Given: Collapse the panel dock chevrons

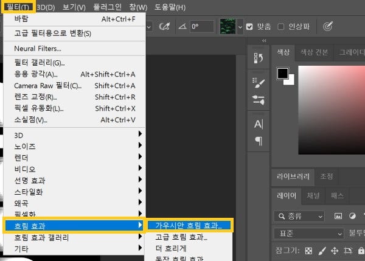Looking at the screenshot, I should (x=264, y=41).
